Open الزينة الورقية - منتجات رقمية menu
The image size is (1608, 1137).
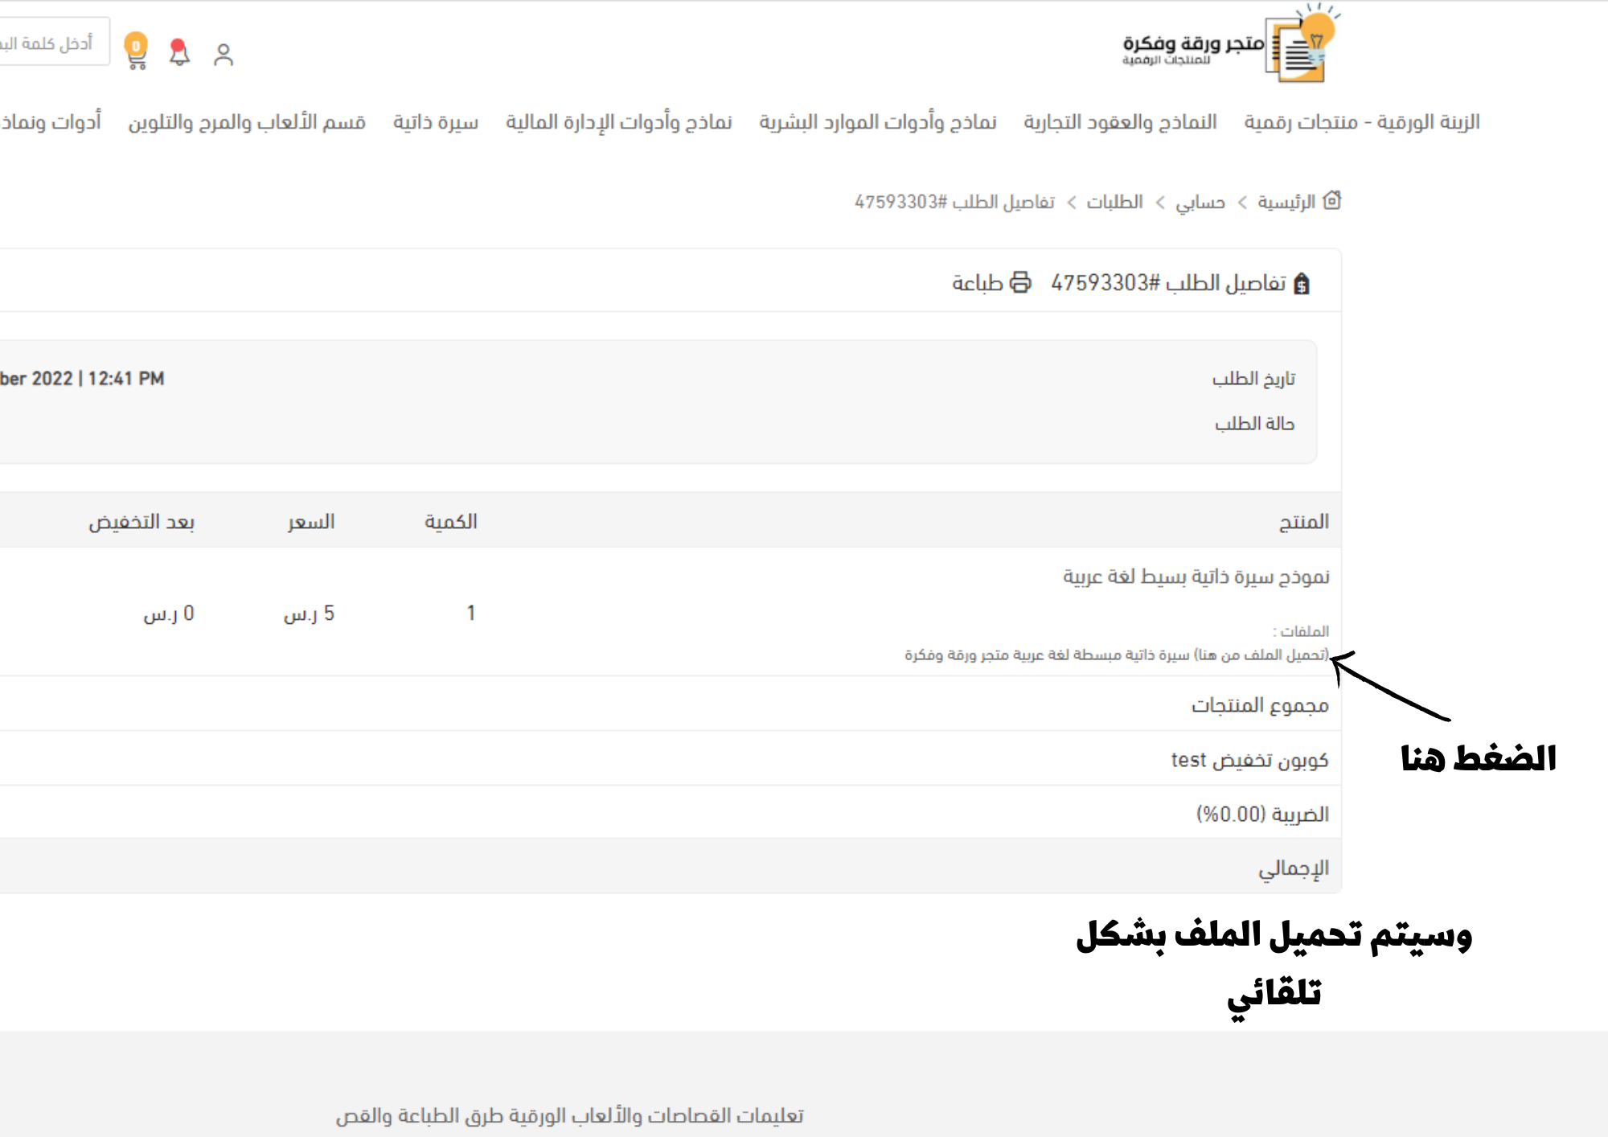tap(1361, 122)
